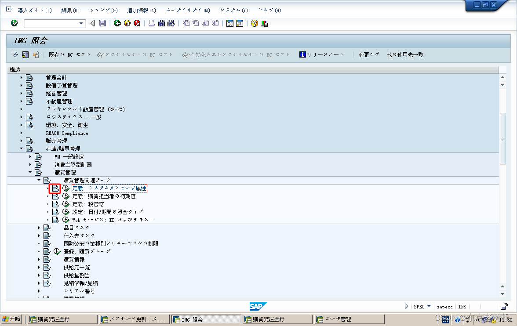
Task: Click the 変更ログ button
Action: pos(368,54)
